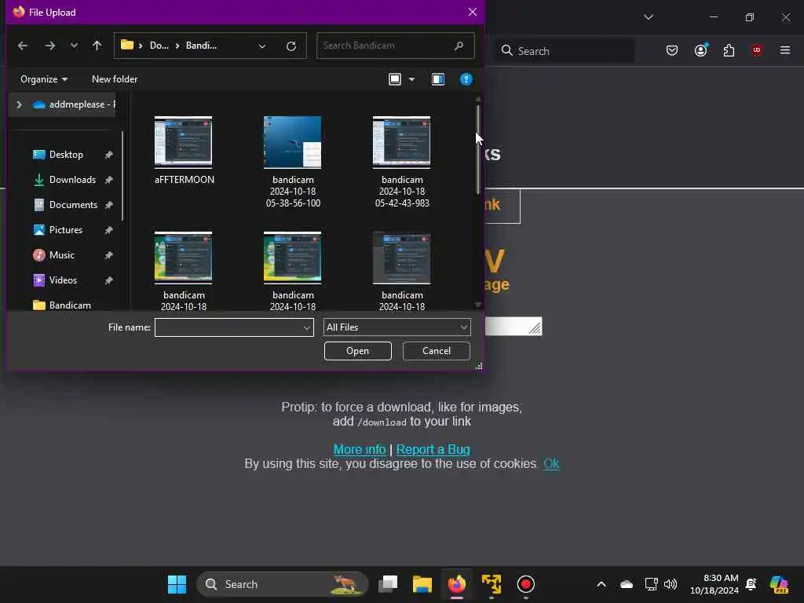Click the forward arrow in File Upload dialog
This screenshot has height=603, width=804.
pos(49,46)
